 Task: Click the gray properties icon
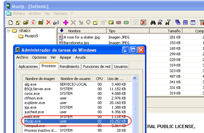click(x=103, y=22)
